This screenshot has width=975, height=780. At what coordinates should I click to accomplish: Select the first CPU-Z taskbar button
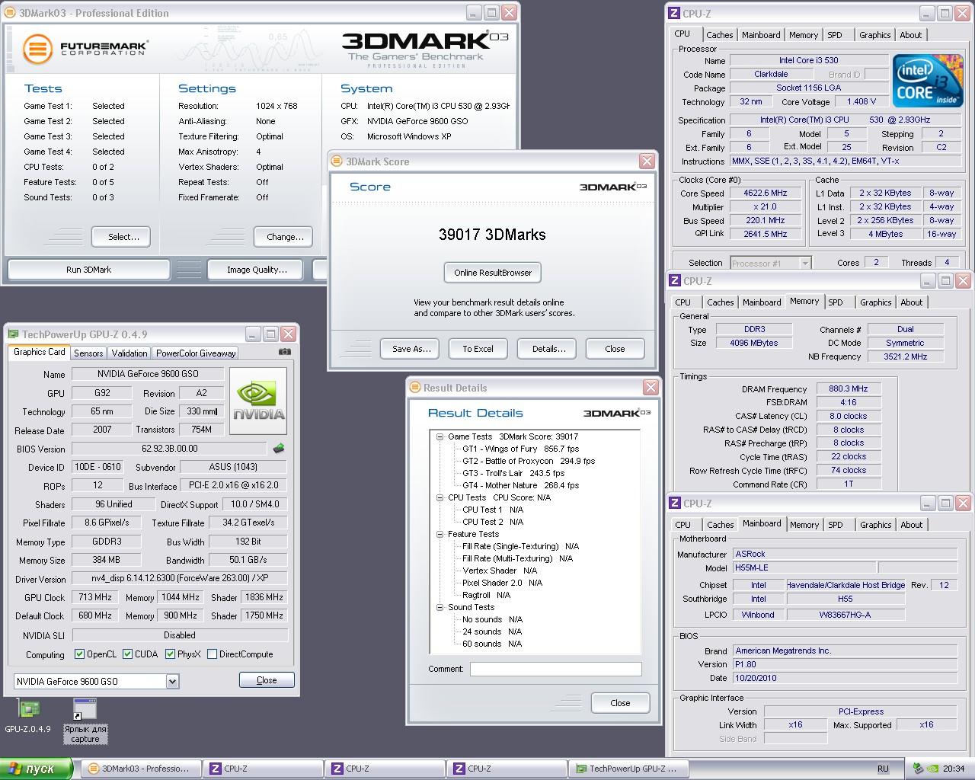[x=263, y=769]
